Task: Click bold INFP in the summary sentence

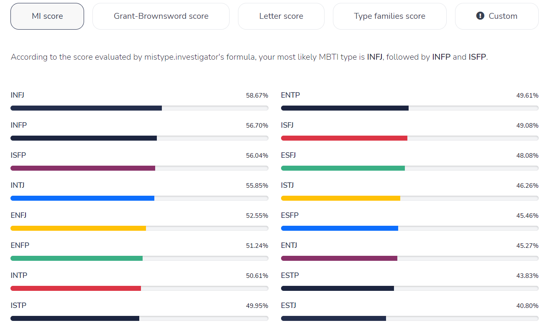Action: coord(441,57)
